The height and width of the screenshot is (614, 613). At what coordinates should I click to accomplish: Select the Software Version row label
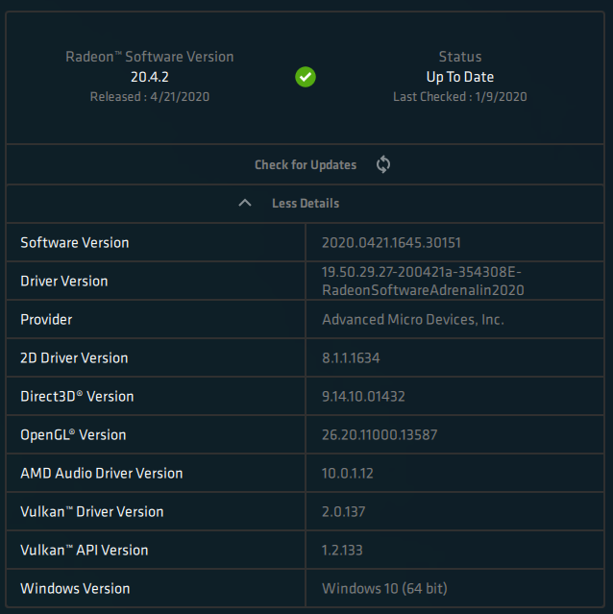tap(74, 243)
